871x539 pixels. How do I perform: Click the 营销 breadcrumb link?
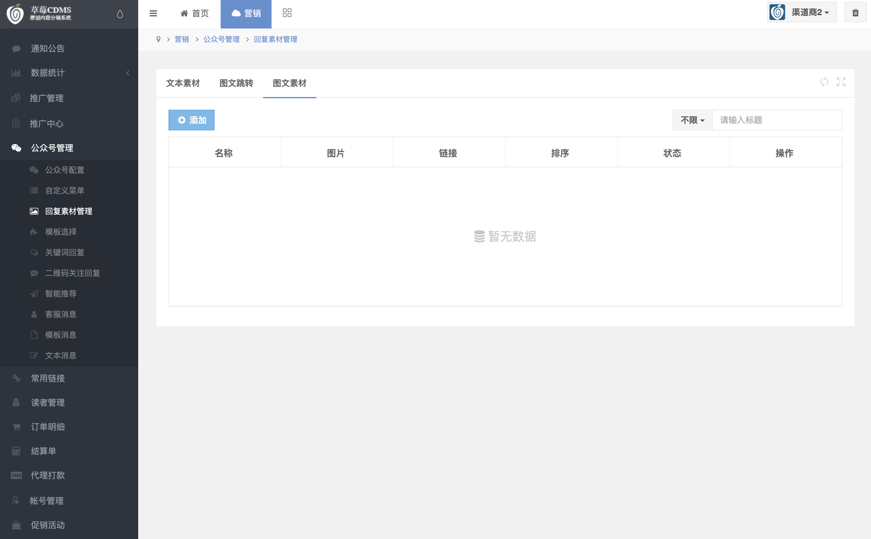click(x=182, y=39)
